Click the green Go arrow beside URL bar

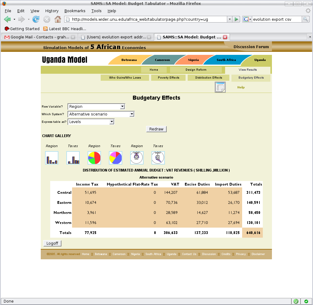(236, 19)
